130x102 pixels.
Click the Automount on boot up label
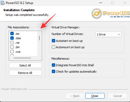(x=70, y=47)
